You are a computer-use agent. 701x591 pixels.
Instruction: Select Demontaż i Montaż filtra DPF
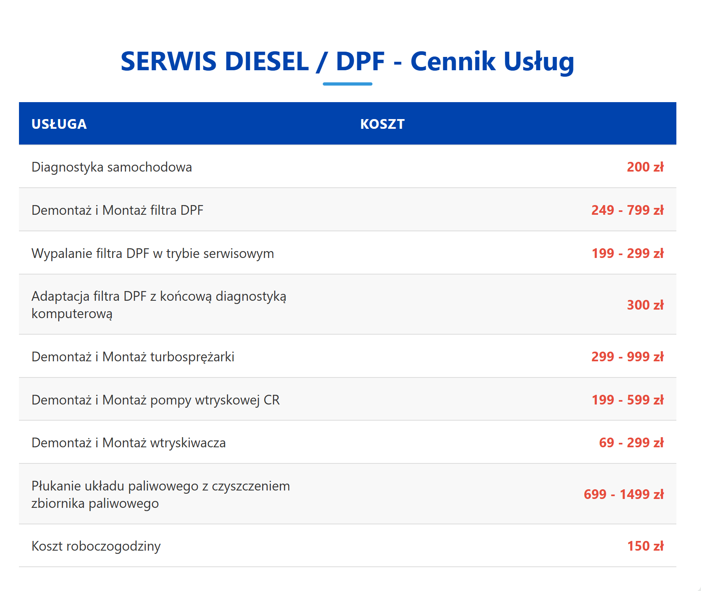(117, 210)
